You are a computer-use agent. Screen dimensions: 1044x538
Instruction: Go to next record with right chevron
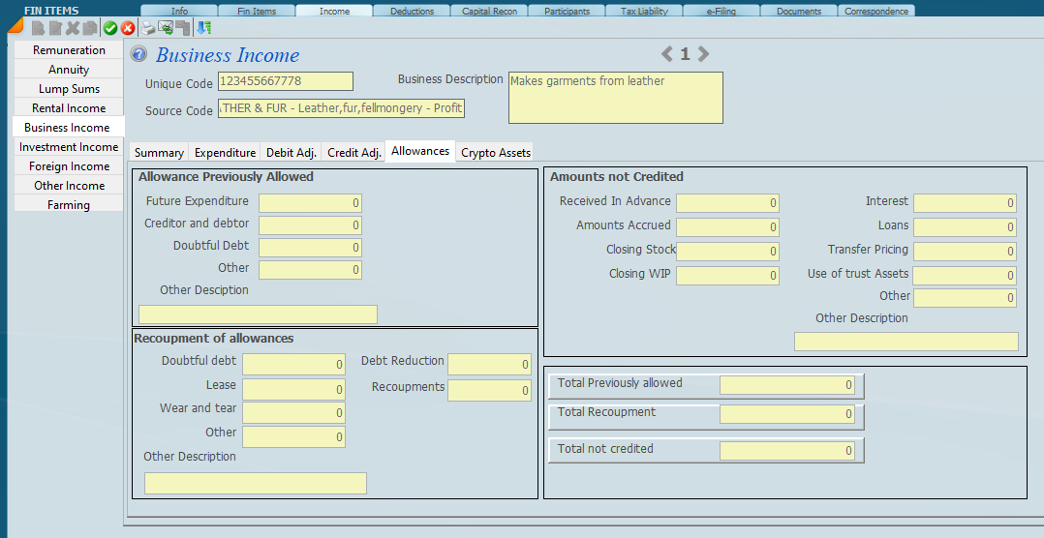(x=704, y=54)
